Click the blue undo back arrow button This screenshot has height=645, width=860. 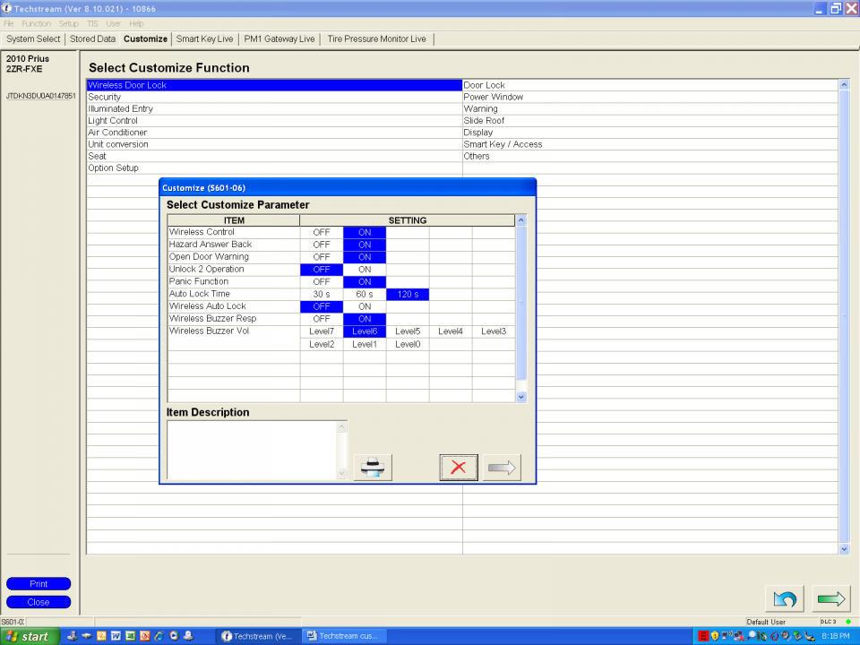point(785,598)
